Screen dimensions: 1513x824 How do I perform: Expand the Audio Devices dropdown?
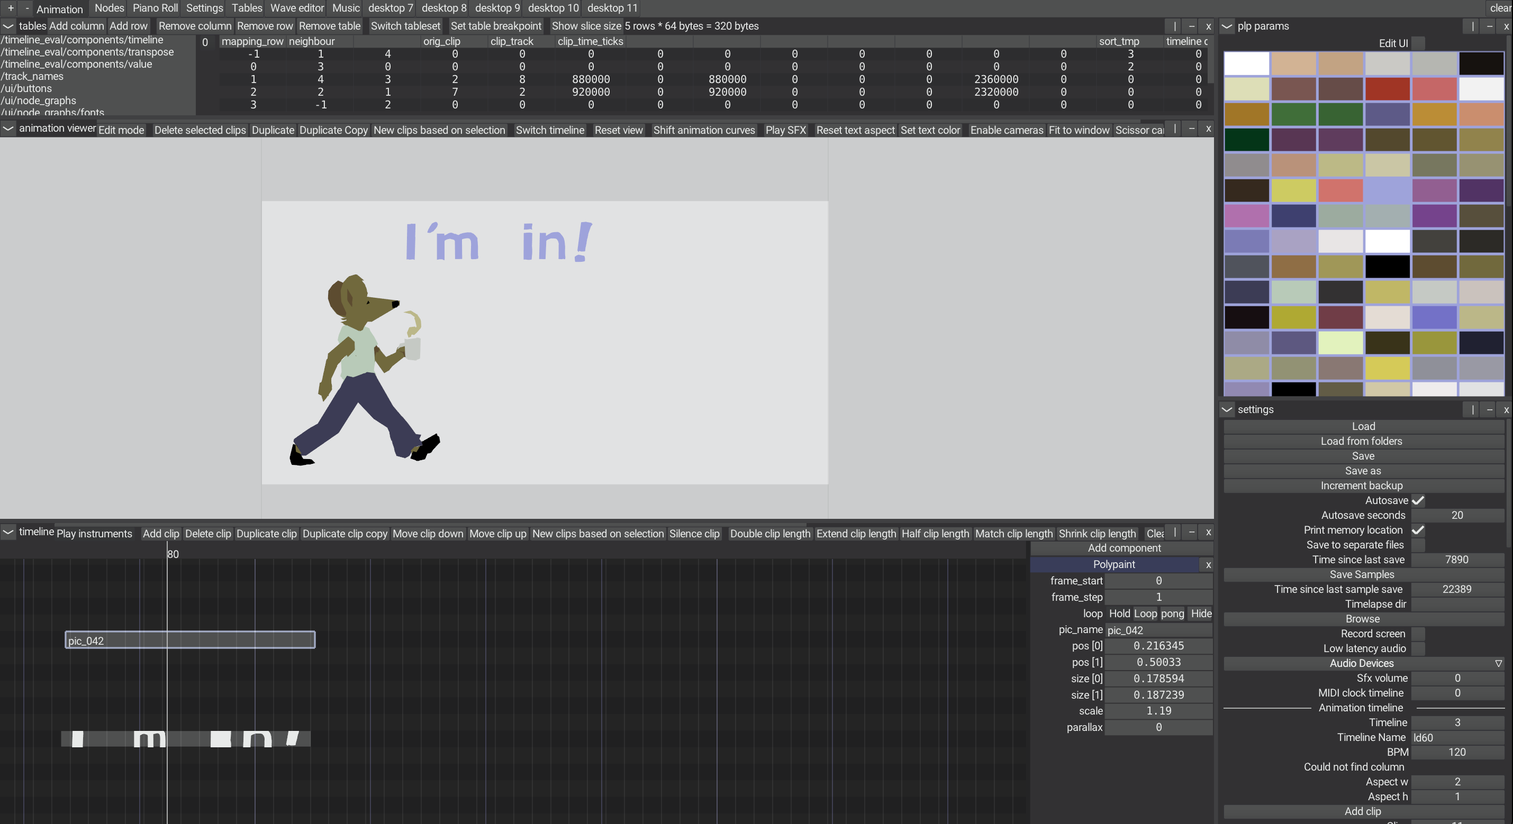(1363, 663)
